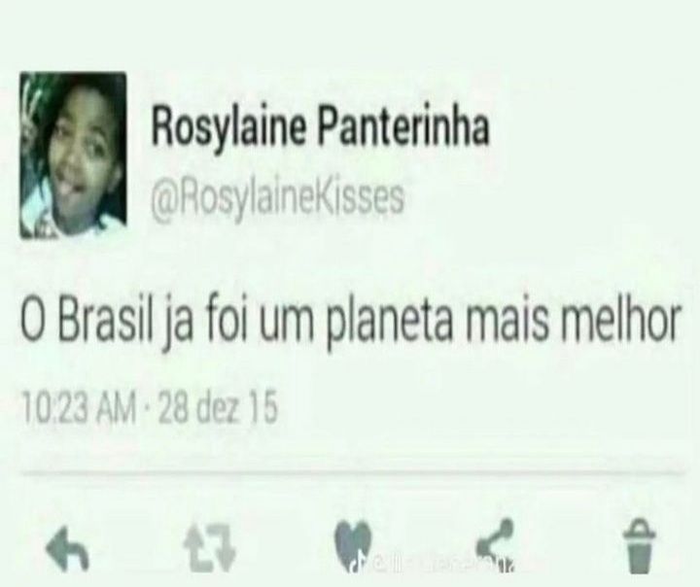
Task: Click the 10:23 AM timestamp
Action: 79,408
